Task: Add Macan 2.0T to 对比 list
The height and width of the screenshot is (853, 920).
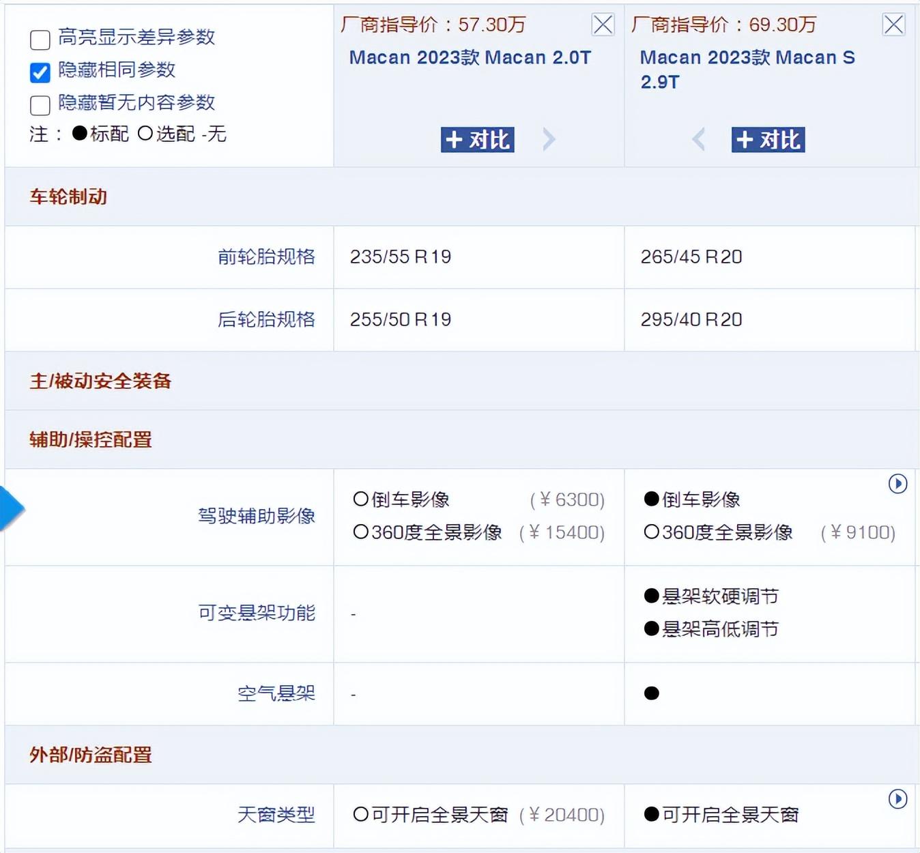Action: (x=477, y=140)
